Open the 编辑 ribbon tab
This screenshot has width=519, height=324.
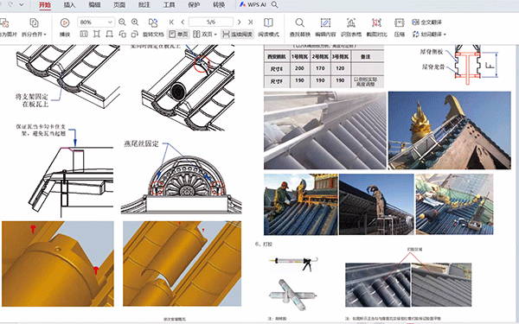(x=94, y=5)
